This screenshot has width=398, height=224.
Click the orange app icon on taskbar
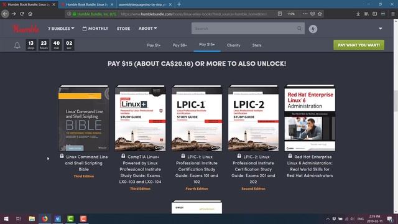(x=83, y=218)
